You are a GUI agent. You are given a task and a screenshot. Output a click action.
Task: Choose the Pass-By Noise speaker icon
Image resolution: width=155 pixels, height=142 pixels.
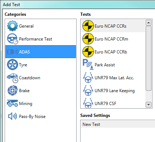click(x=13, y=116)
